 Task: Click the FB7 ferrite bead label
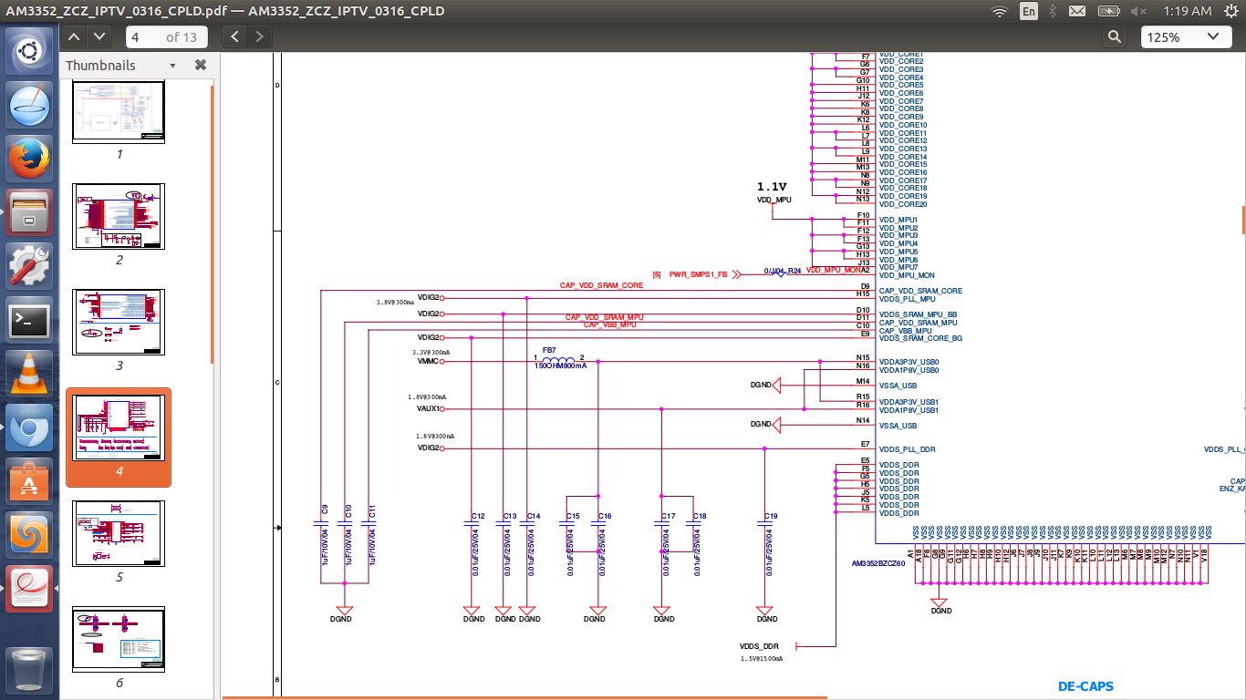[x=549, y=350]
